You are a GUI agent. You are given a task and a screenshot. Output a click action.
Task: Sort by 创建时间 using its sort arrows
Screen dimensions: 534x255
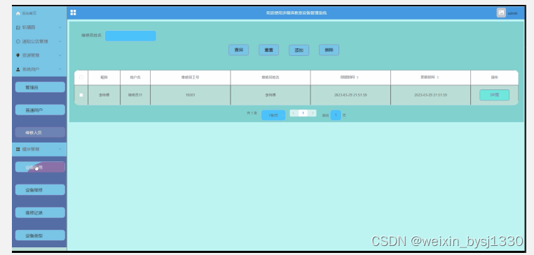357,78
